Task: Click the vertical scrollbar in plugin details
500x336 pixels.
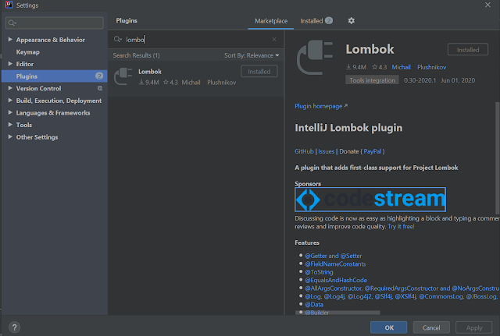Action: coord(497,158)
